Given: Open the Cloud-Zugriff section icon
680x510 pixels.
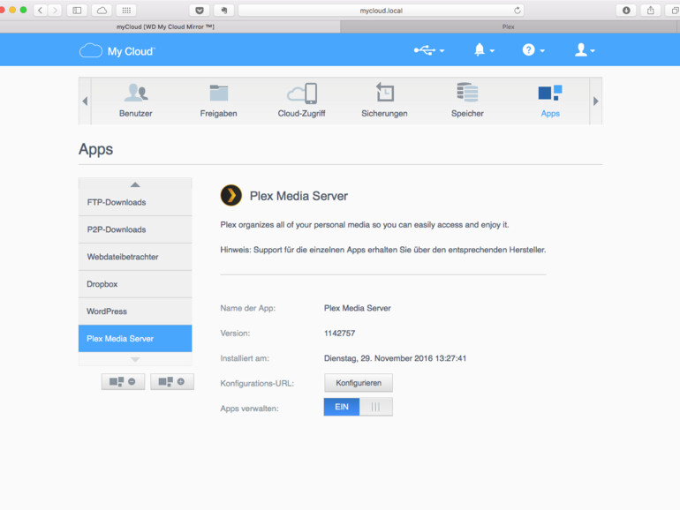Looking at the screenshot, I should pos(302,94).
